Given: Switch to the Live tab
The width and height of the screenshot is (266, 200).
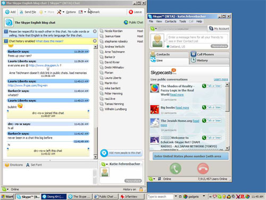Looking at the screenshot, I should [x=169, y=60].
